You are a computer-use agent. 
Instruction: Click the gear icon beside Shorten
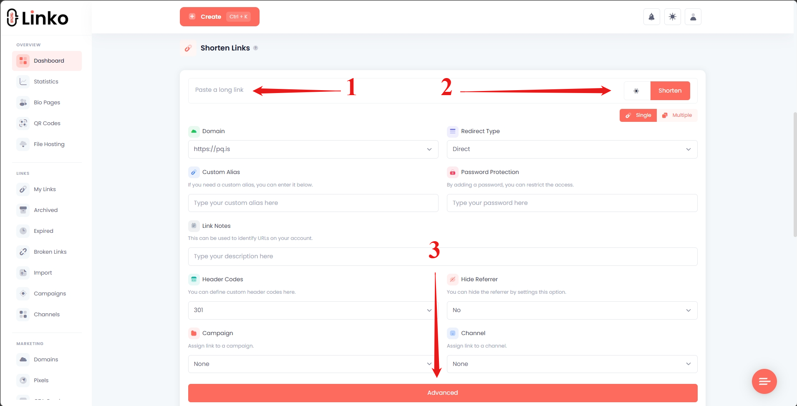tap(636, 91)
